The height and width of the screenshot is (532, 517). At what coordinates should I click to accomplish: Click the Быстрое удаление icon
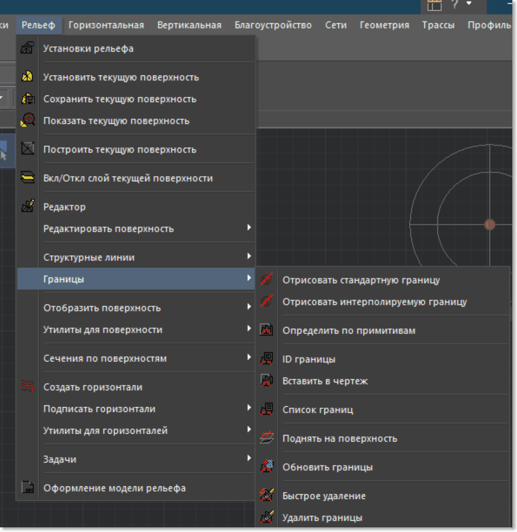[x=266, y=495]
